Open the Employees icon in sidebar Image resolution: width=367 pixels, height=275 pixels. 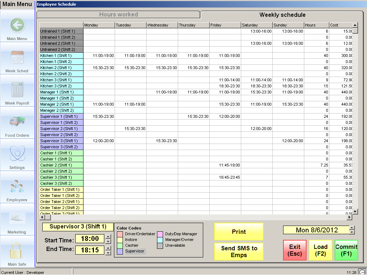coord(17,186)
